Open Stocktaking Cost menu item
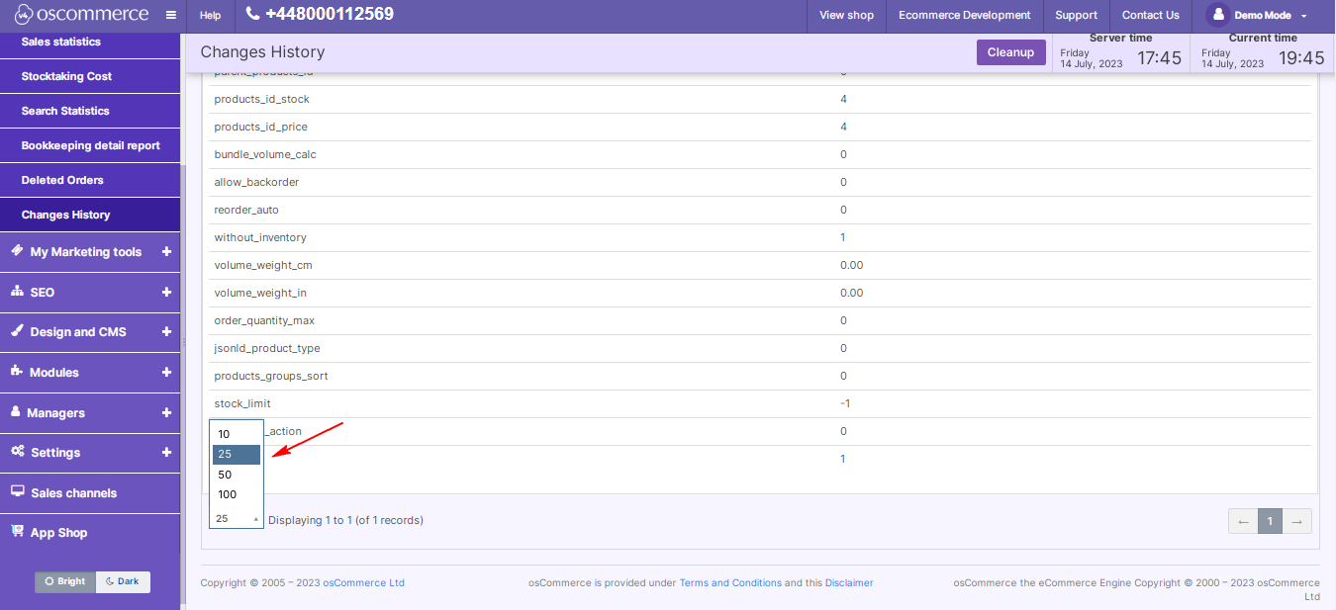The height and width of the screenshot is (610, 1336). pyautogui.click(x=90, y=76)
